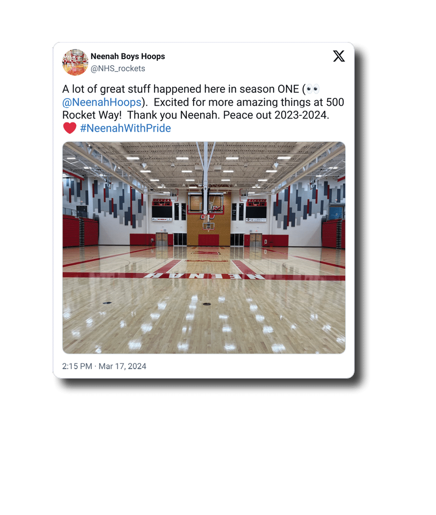The image size is (436, 515).
Task: Open the @NHS_rockets handle
Action: pyautogui.click(x=118, y=68)
